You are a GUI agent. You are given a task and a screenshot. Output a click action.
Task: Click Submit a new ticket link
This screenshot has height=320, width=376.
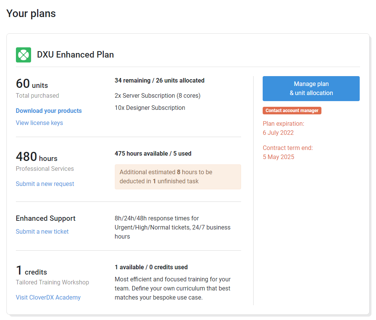click(42, 231)
